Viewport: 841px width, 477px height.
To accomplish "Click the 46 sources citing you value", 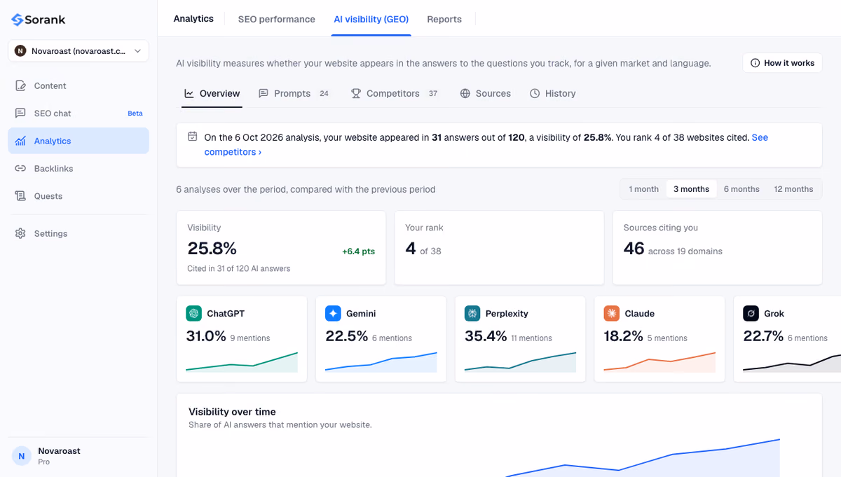I will click(x=634, y=249).
